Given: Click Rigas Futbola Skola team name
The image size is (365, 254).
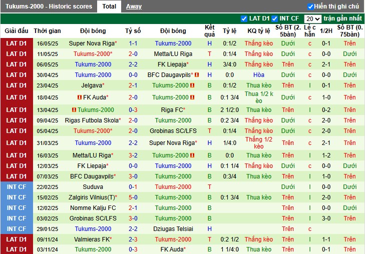Looking at the screenshot, I should click(92, 120).
